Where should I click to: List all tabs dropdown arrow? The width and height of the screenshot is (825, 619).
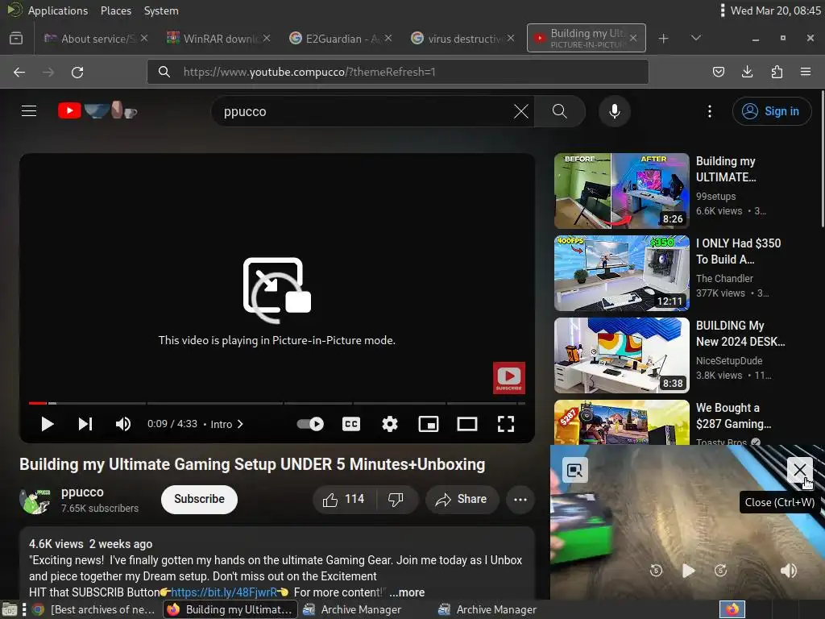tap(695, 38)
